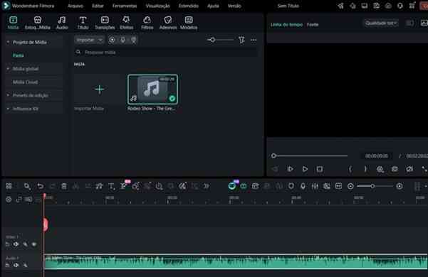428x277 pixels.
Task: Toggle timeline auto link icon
Action: coord(19,200)
